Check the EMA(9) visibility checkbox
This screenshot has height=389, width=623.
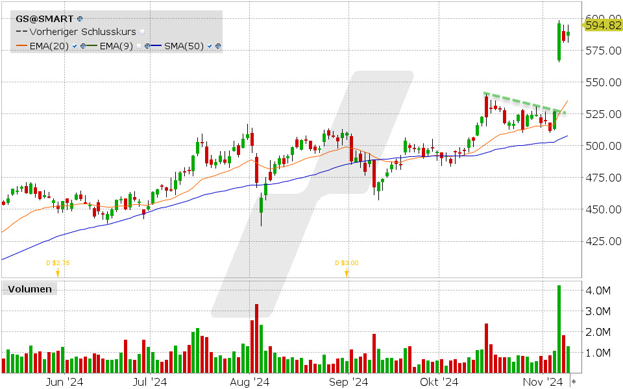pyautogui.click(x=139, y=46)
